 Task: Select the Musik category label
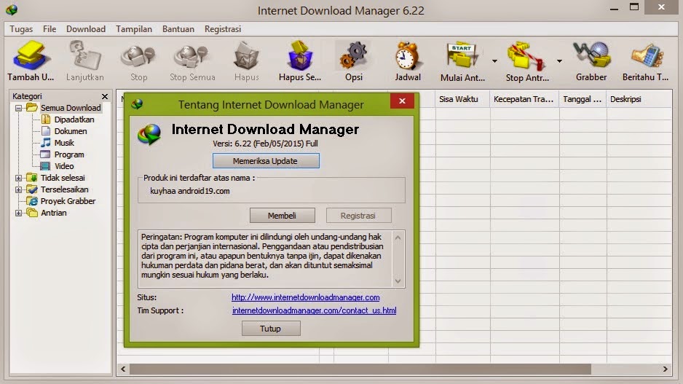(x=64, y=143)
